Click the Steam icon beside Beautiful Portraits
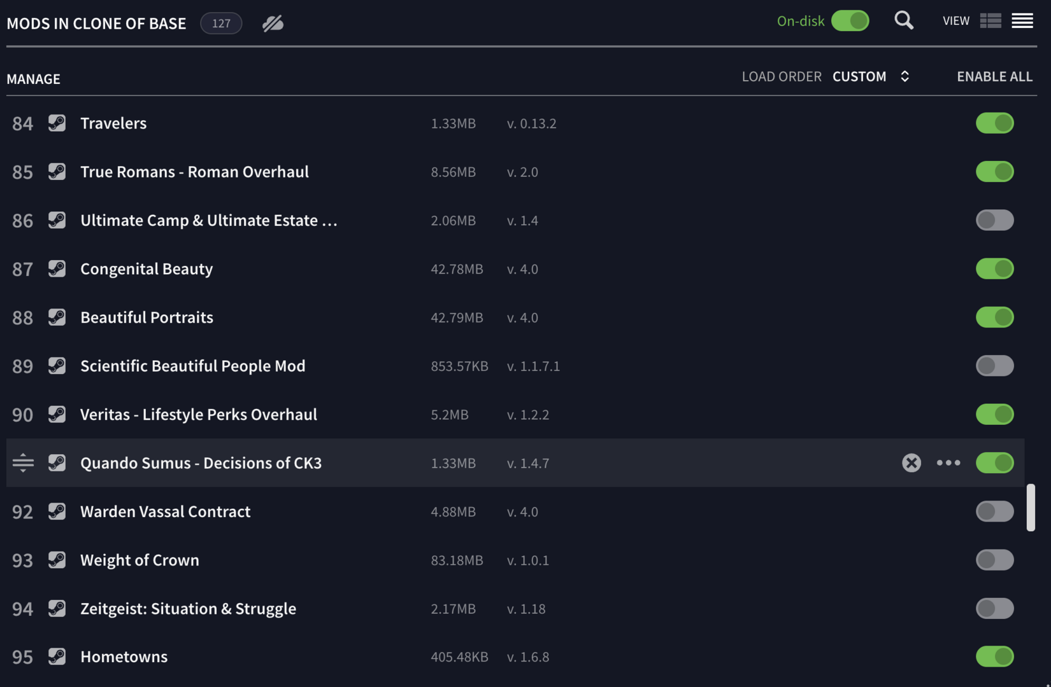The image size is (1051, 687). tap(57, 317)
